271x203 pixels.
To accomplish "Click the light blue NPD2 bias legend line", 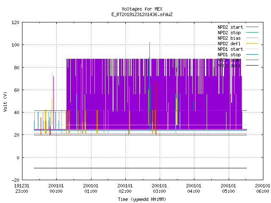I will 252,38.
